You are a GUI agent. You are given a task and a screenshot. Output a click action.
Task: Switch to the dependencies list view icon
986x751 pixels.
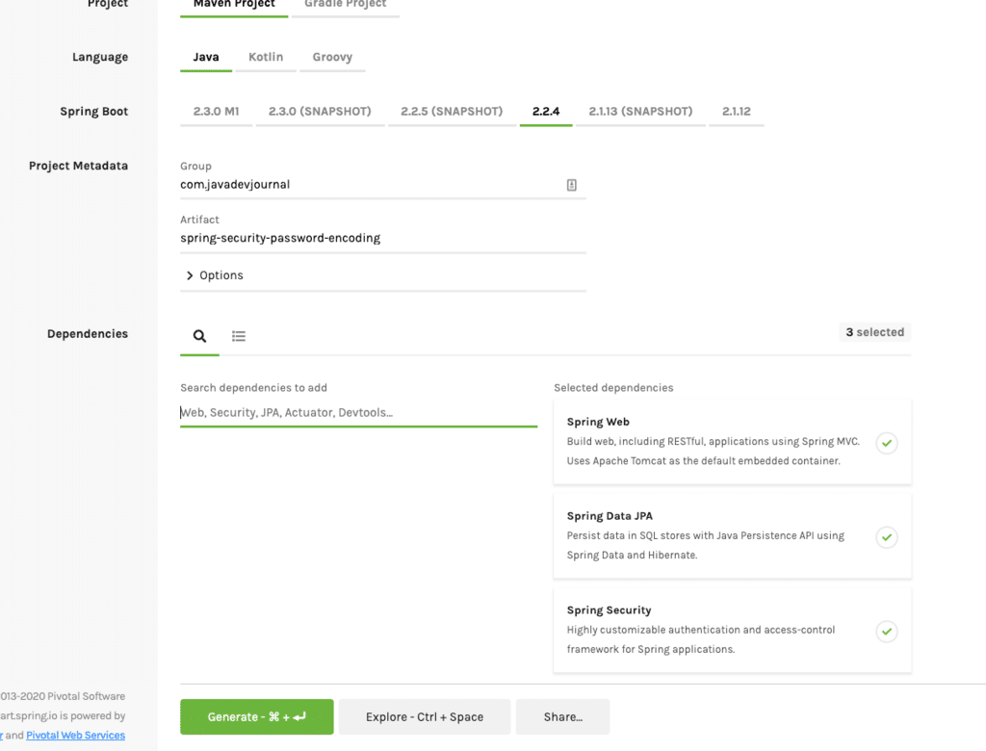point(239,336)
